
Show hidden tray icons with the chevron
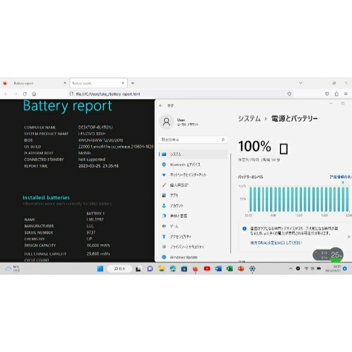(x=291, y=268)
